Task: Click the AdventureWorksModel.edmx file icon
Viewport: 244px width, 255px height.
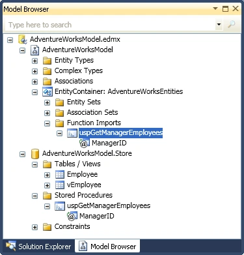Action: click(23, 39)
